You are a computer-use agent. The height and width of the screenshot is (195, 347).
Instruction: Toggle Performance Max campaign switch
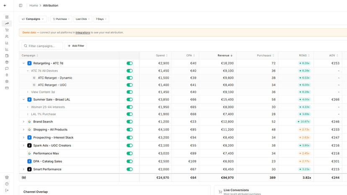[129, 154]
